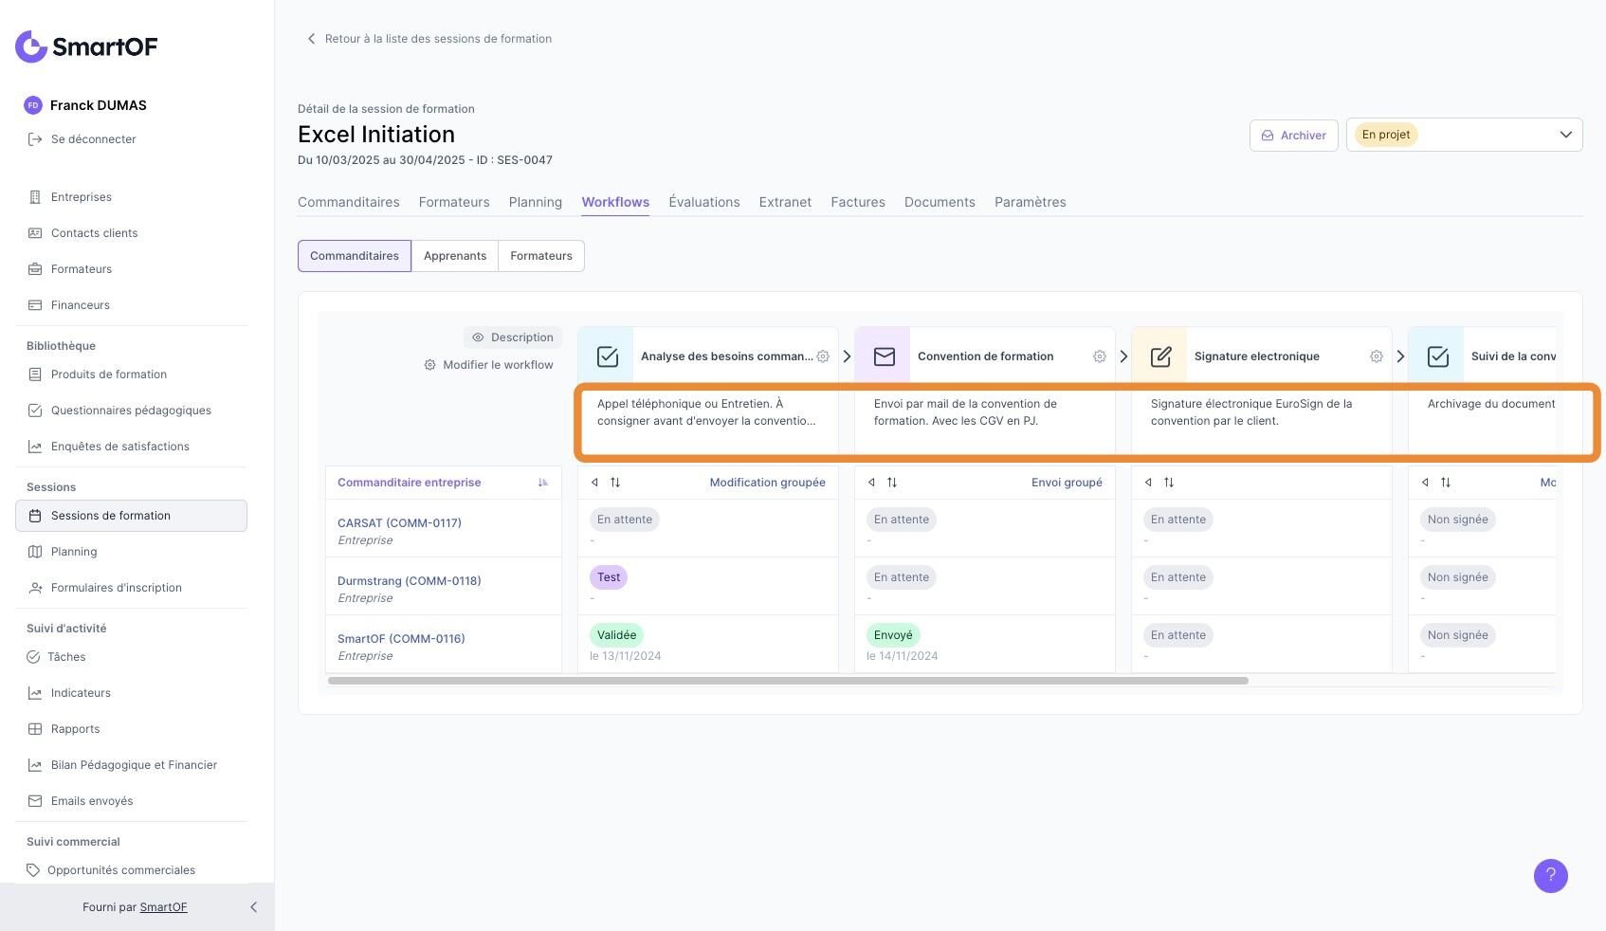The image size is (1606, 931).
Task: Click the gear icon on Signature electronique step
Action: pyautogui.click(x=1376, y=356)
